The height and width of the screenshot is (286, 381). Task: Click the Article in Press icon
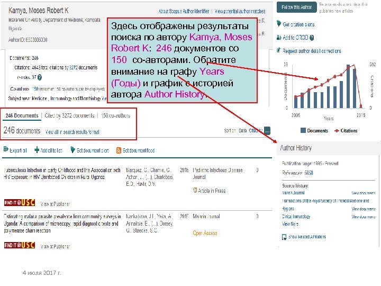(x=195, y=190)
